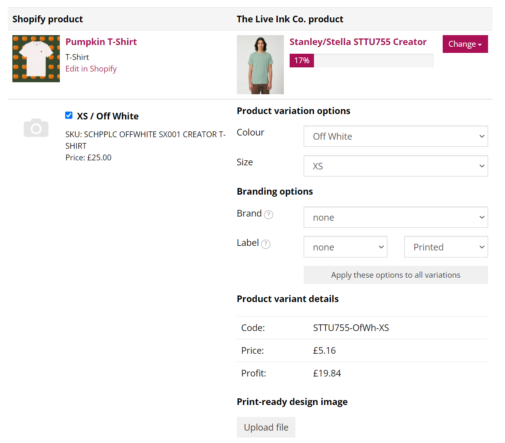Expand the Change product dropdown button

(465, 44)
